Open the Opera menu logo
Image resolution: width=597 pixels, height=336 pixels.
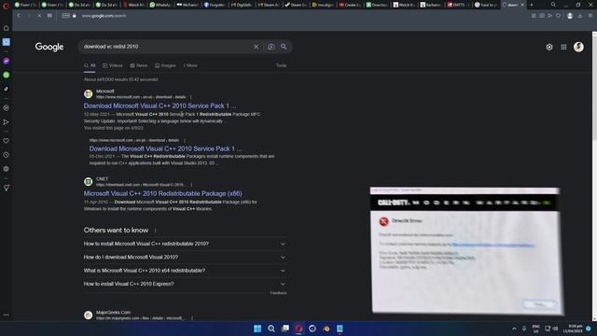(6, 6)
